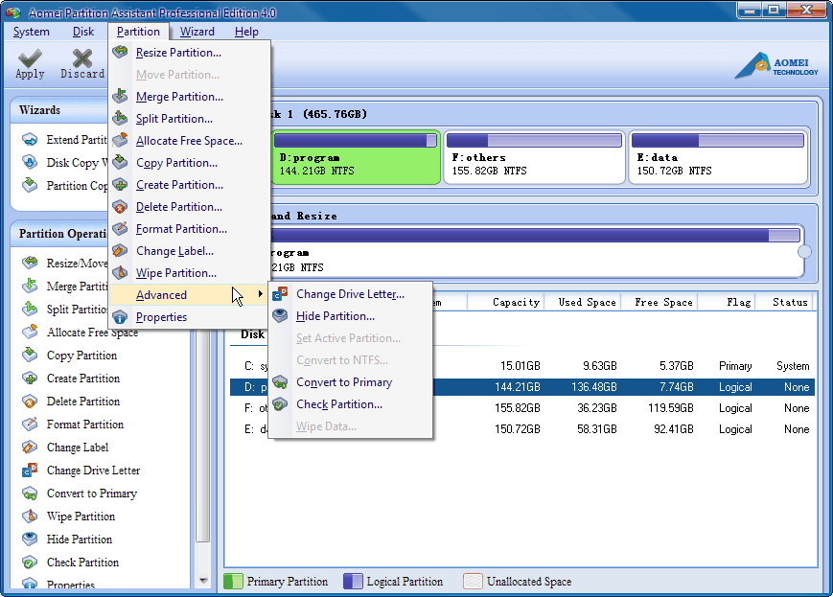Open Create Partition using its sidebar icon
Image resolution: width=833 pixels, height=597 pixels.
[27, 378]
